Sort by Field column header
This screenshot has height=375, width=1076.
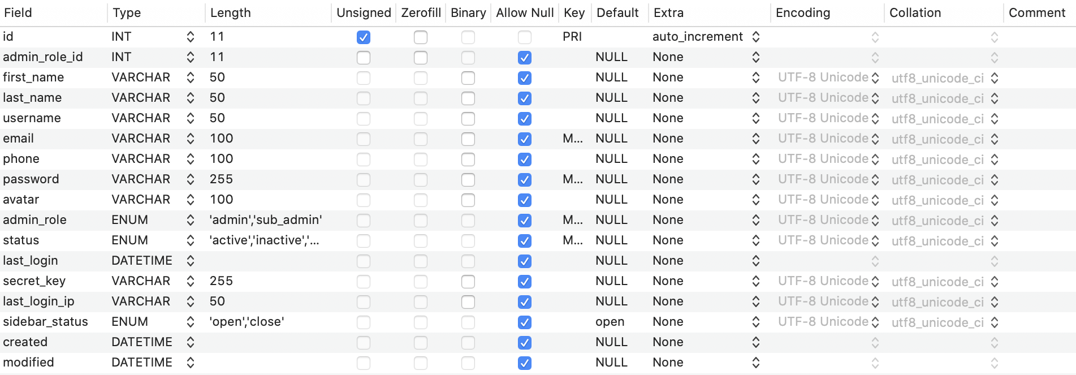pos(18,12)
